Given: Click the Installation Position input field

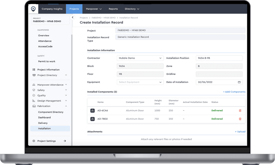Looking at the screenshot, I should [219, 58].
